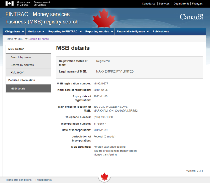Click the Home breadcrumb link

[x=9, y=39]
